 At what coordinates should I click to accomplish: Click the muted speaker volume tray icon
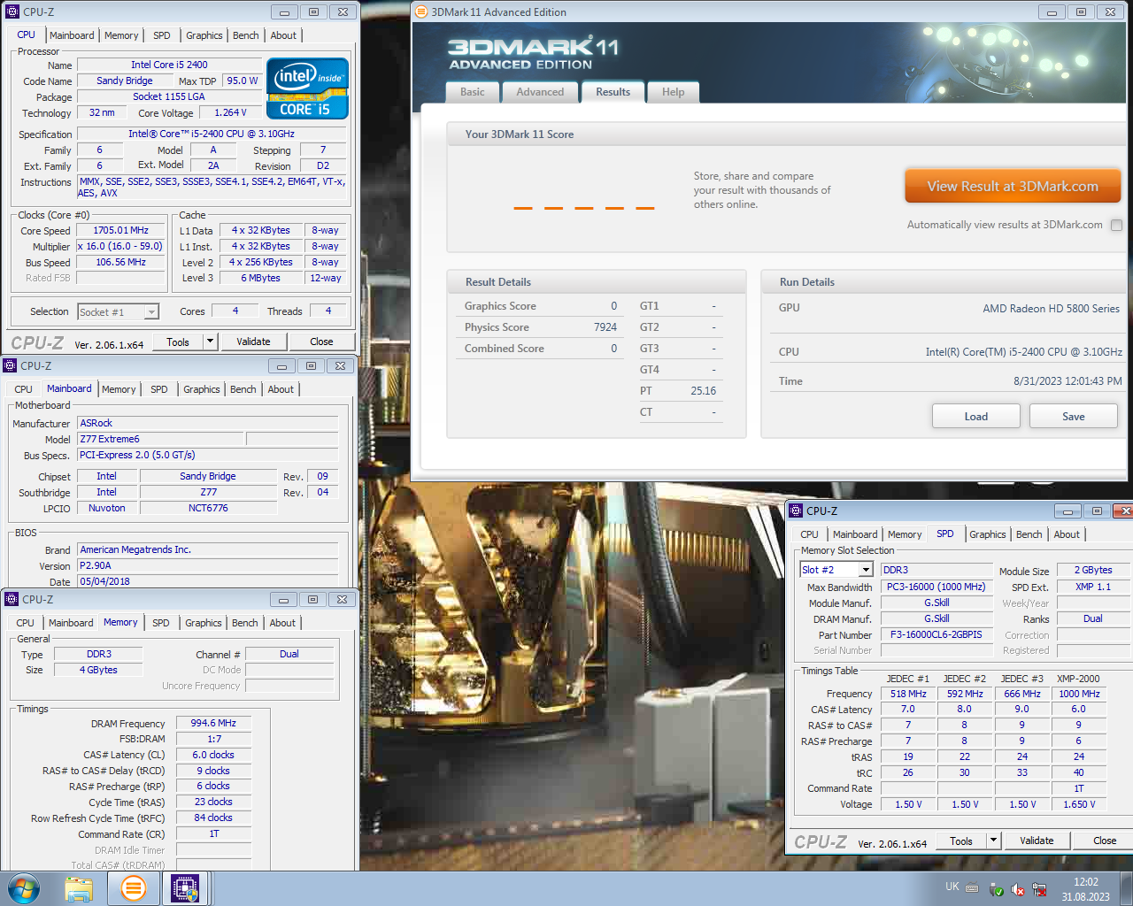(x=1018, y=889)
